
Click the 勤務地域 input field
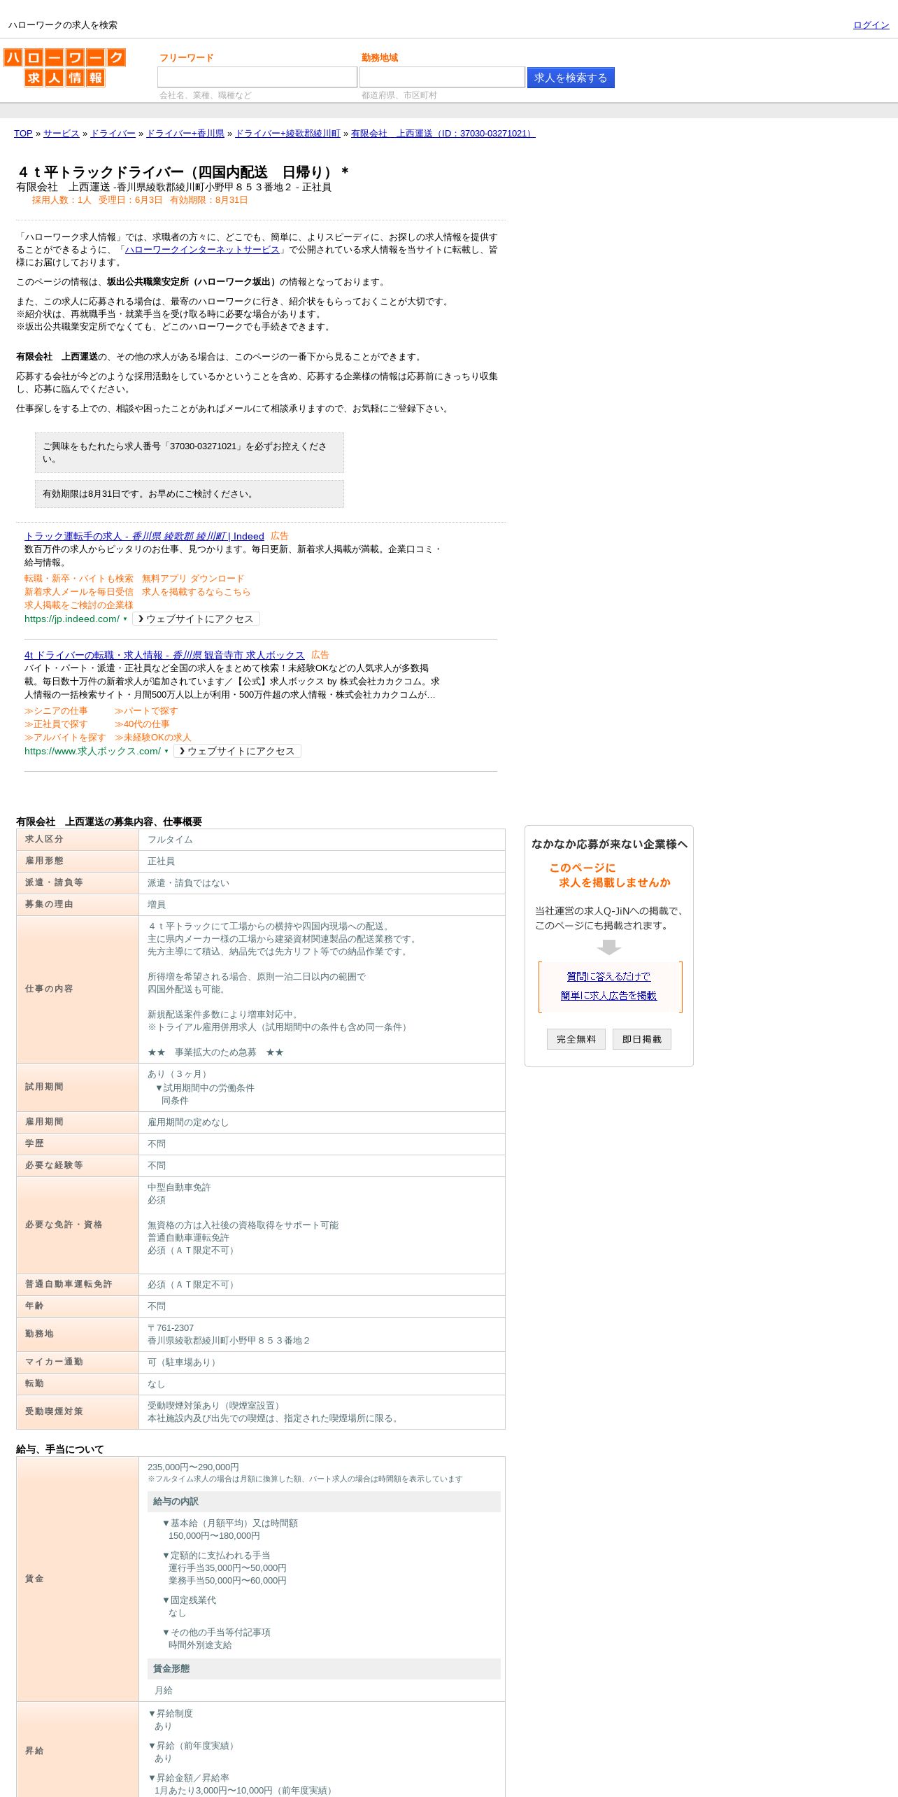click(x=442, y=77)
